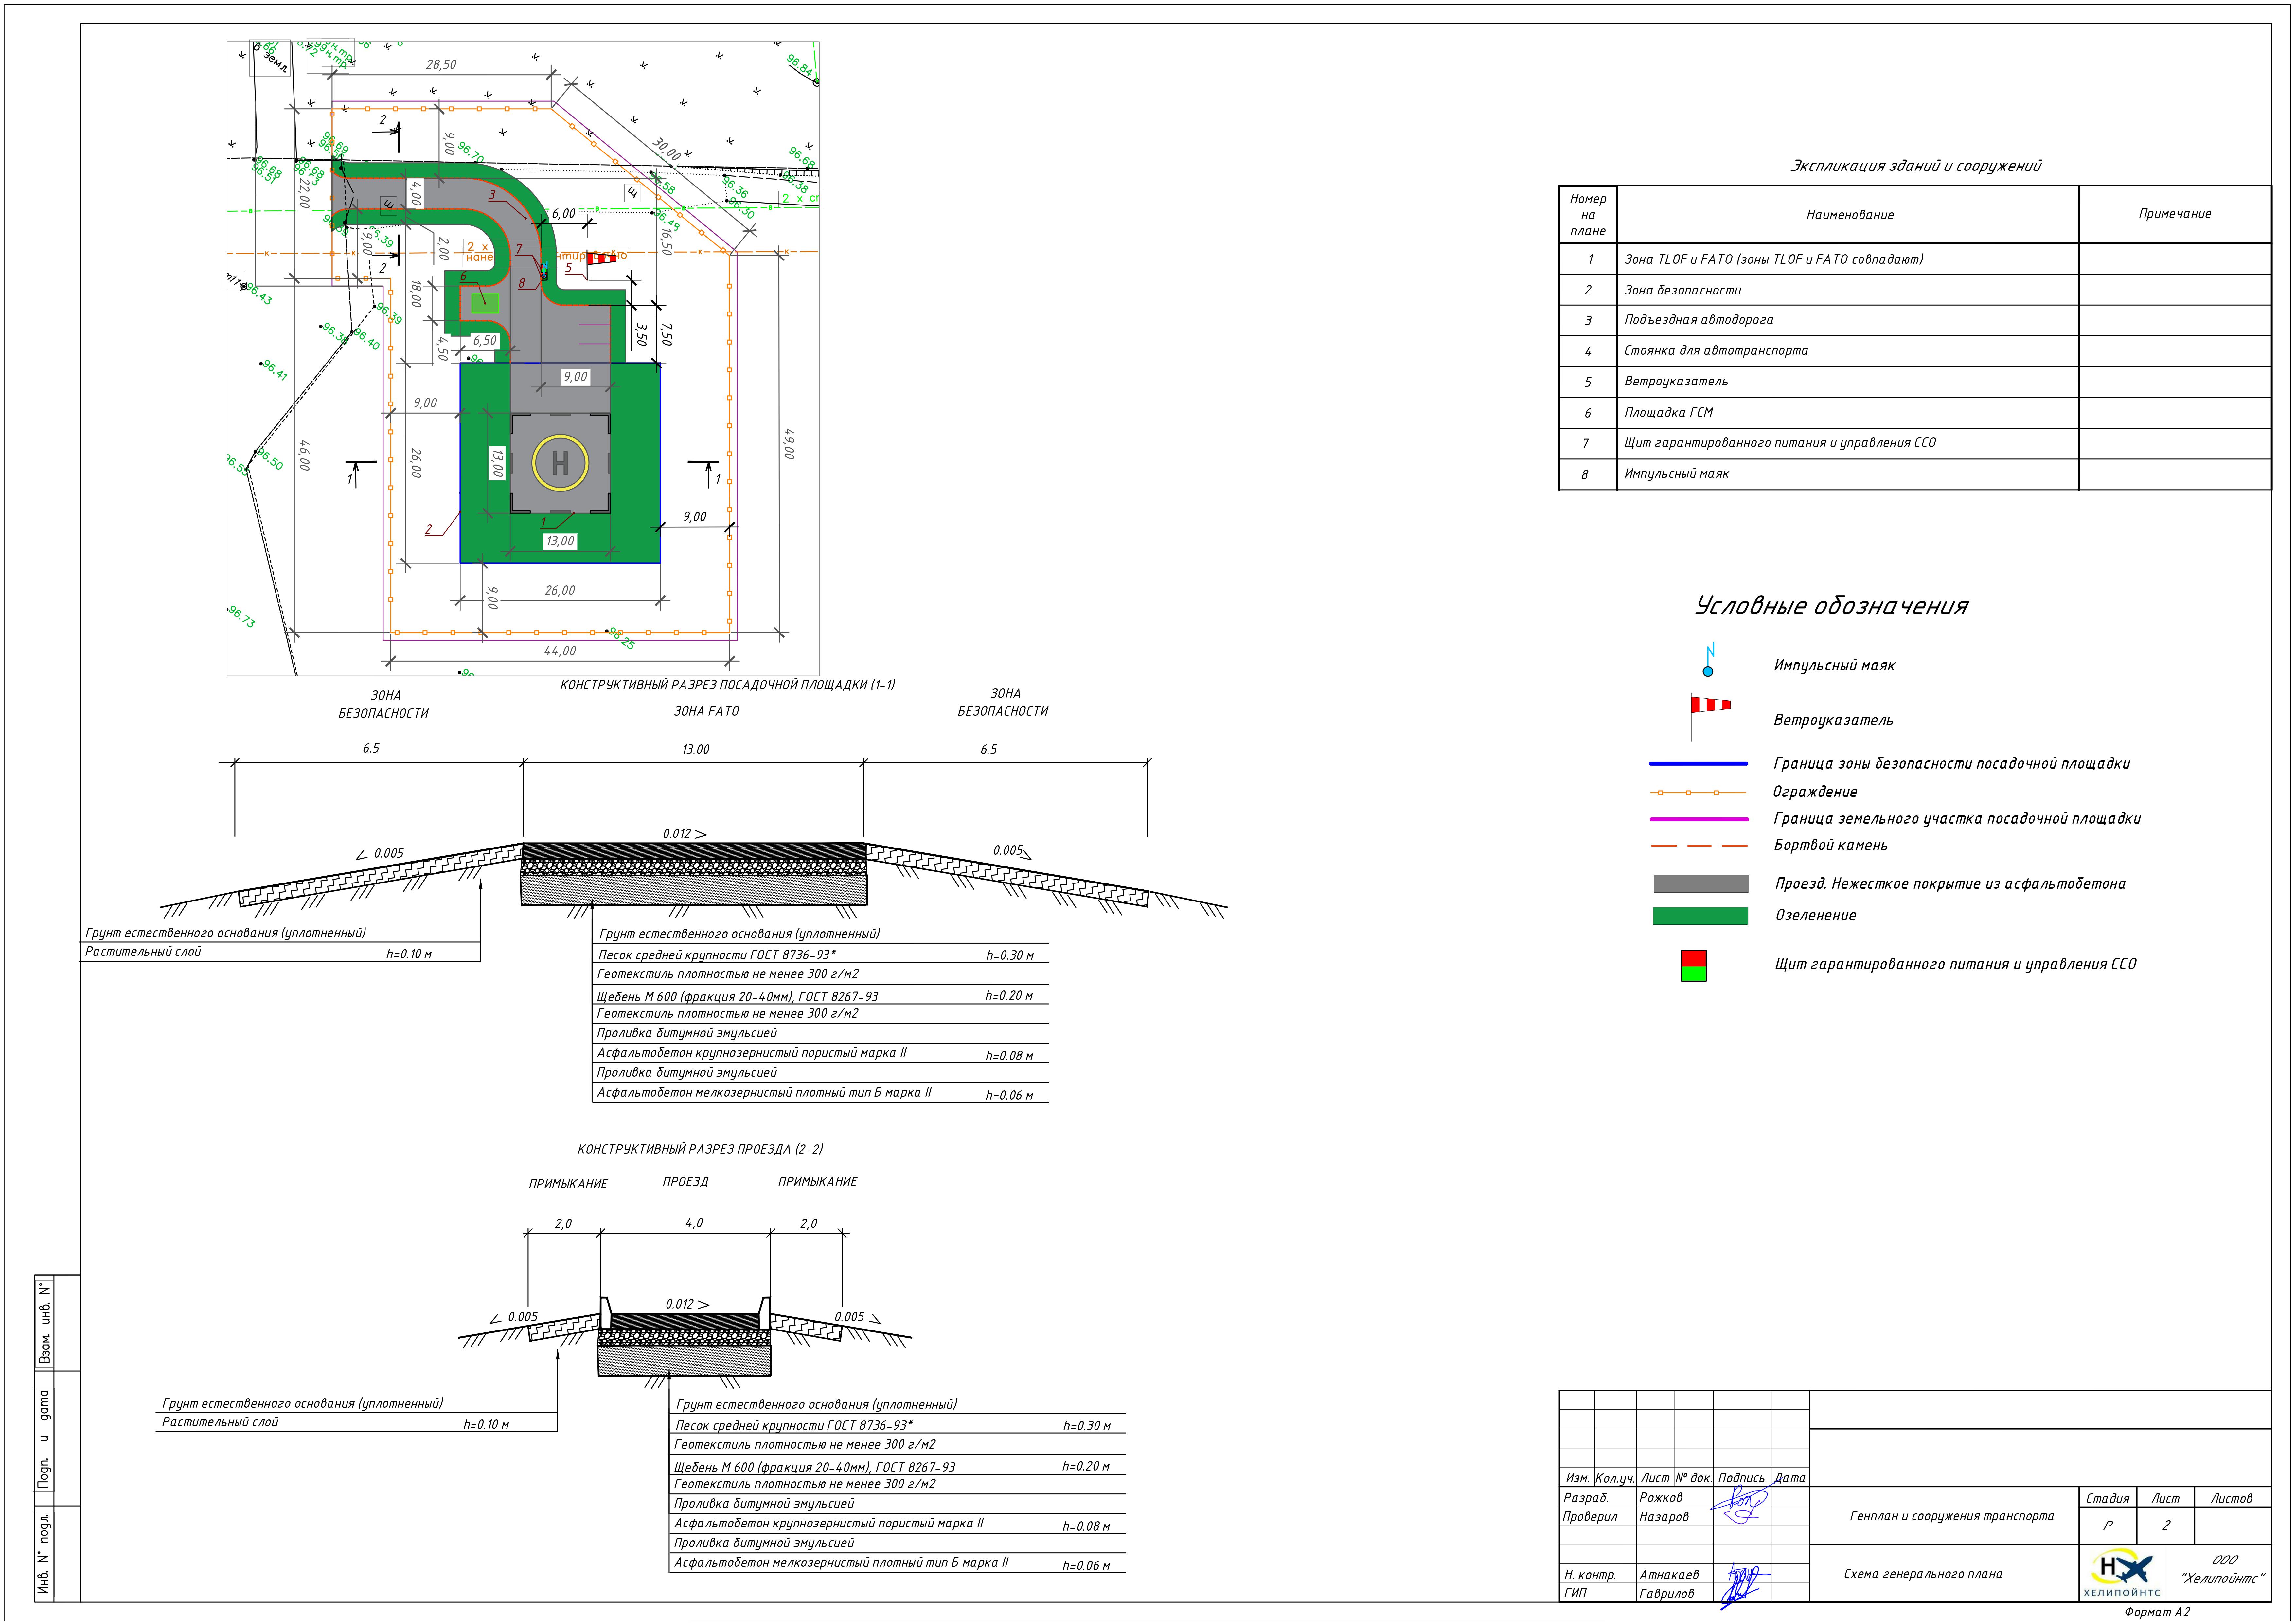Click the Формат А2 note
Image resolution: width=2296 pixels, height=1624 pixels.
coord(2157,1612)
